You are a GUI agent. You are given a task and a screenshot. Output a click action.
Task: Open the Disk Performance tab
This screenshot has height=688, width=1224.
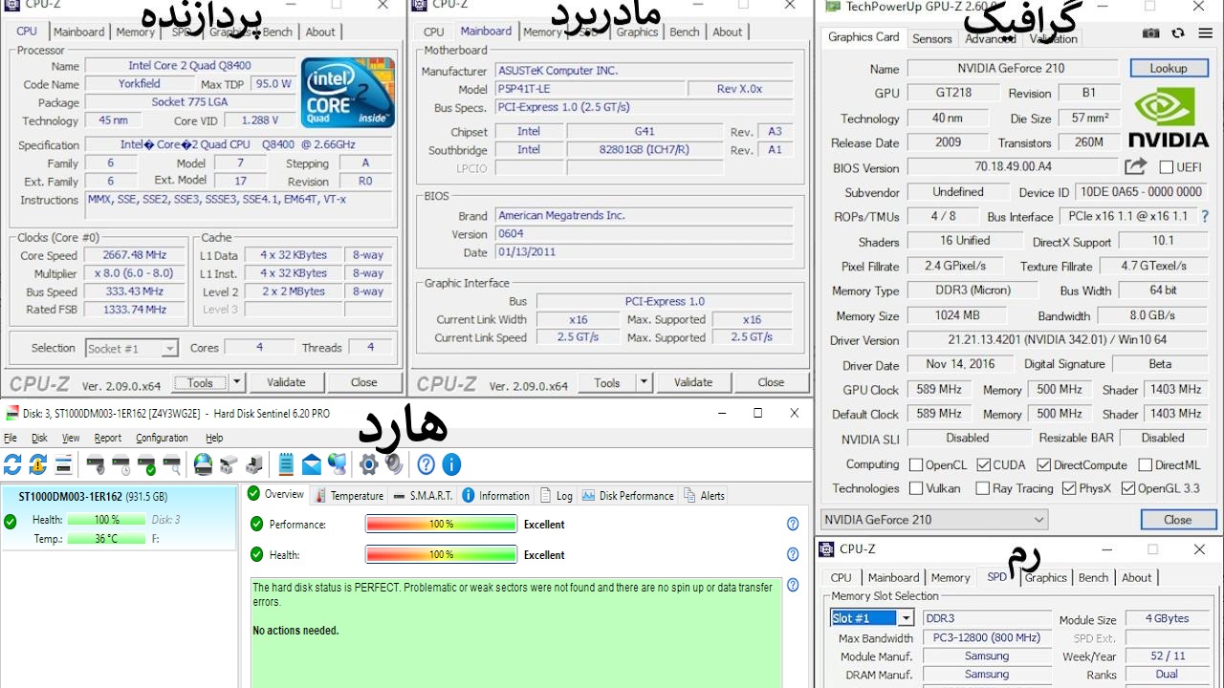(628, 495)
